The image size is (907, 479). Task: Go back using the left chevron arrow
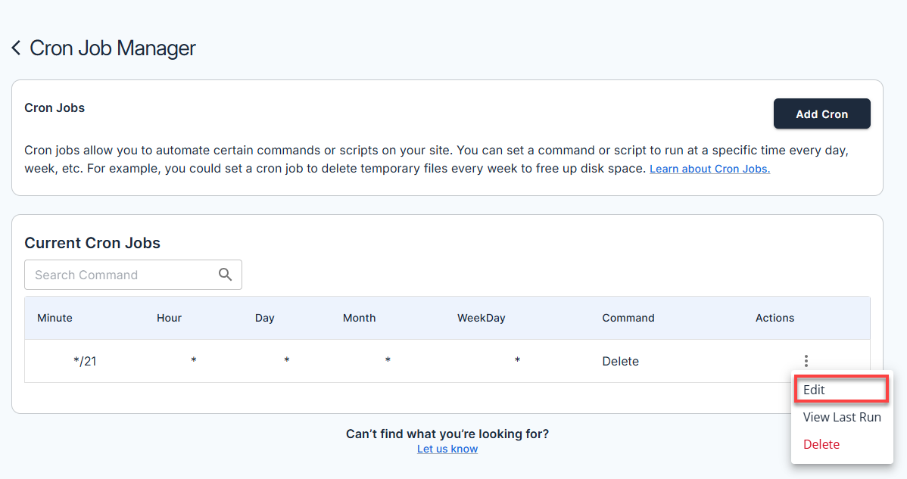16,48
